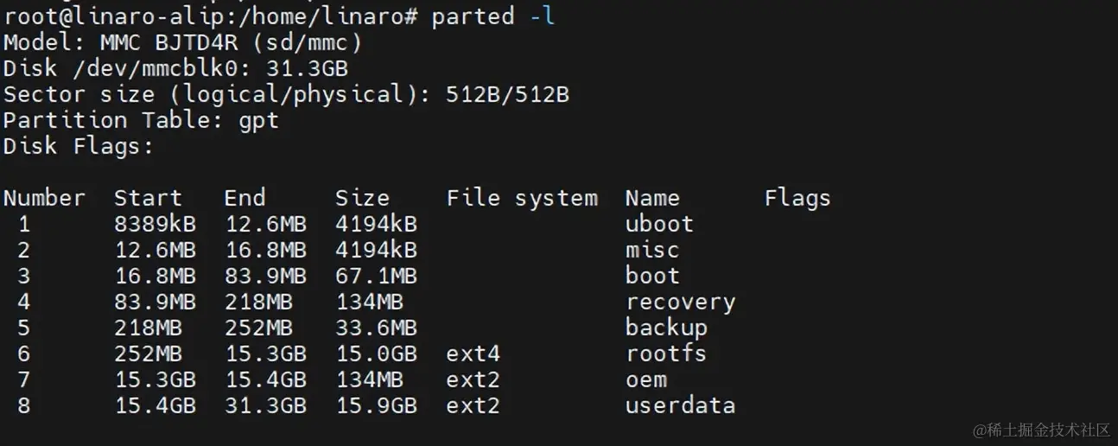1118x446 pixels.
Task: Select the 'uboot' partition name
Action: [659, 224]
